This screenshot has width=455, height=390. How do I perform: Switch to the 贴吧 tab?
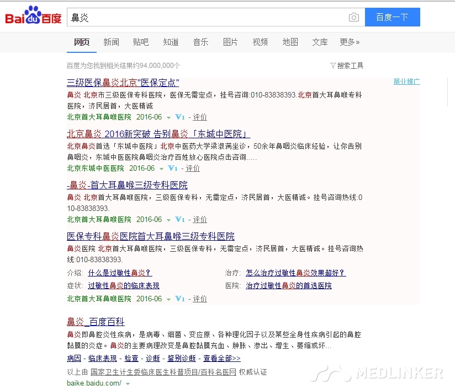click(x=141, y=42)
